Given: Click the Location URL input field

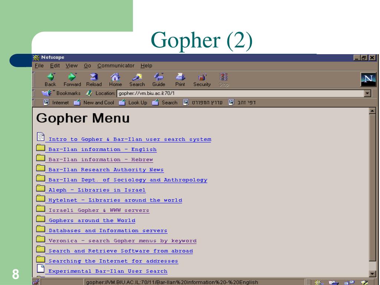Looking at the screenshot, I should click(240, 93).
